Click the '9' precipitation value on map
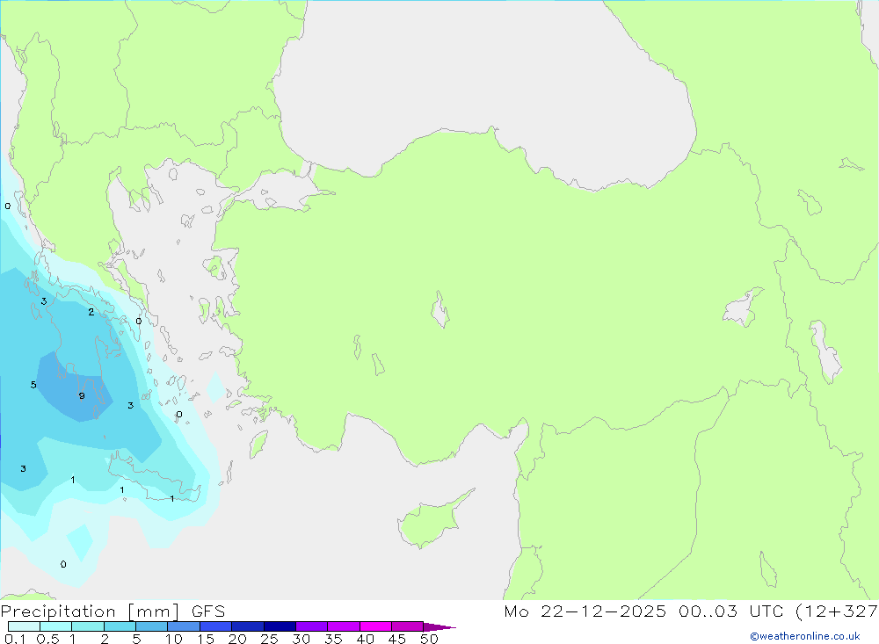This screenshot has width=879, height=644. click(x=82, y=396)
